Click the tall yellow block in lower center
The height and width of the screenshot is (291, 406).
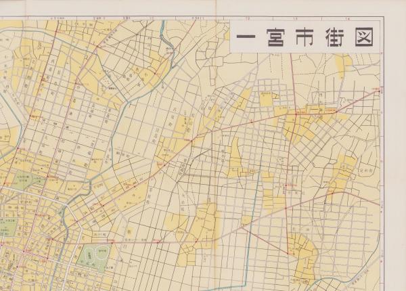click(203, 223)
